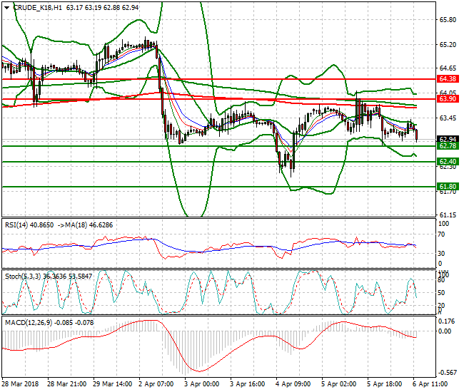Click the 63.45 price axis value

pyautogui.click(x=448, y=118)
